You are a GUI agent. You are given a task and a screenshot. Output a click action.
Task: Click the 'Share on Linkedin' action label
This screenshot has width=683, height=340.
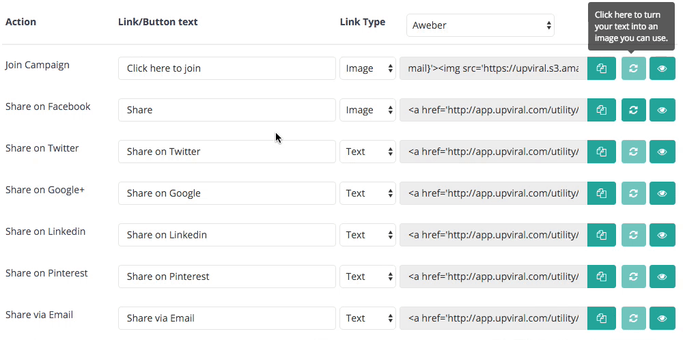pyautogui.click(x=45, y=231)
